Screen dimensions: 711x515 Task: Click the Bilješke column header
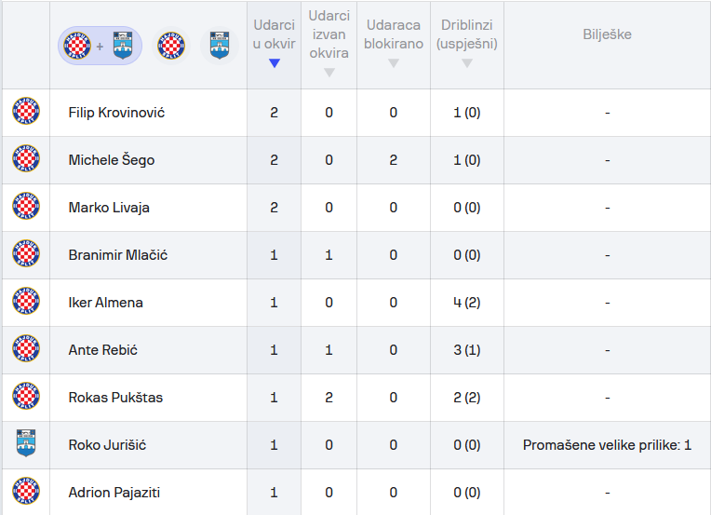tap(607, 34)
